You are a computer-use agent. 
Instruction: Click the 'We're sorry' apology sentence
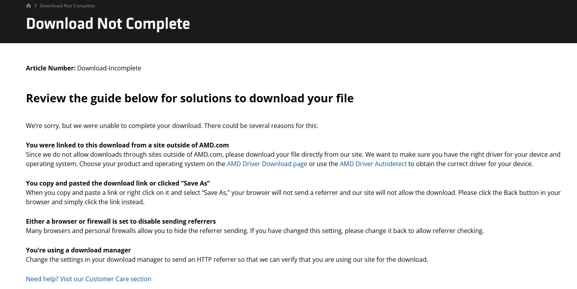point(172,126)
